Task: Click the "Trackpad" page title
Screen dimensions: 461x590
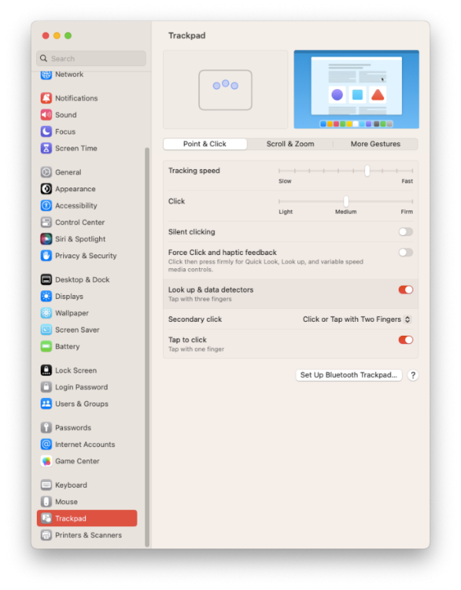Action: coord(187,36)
